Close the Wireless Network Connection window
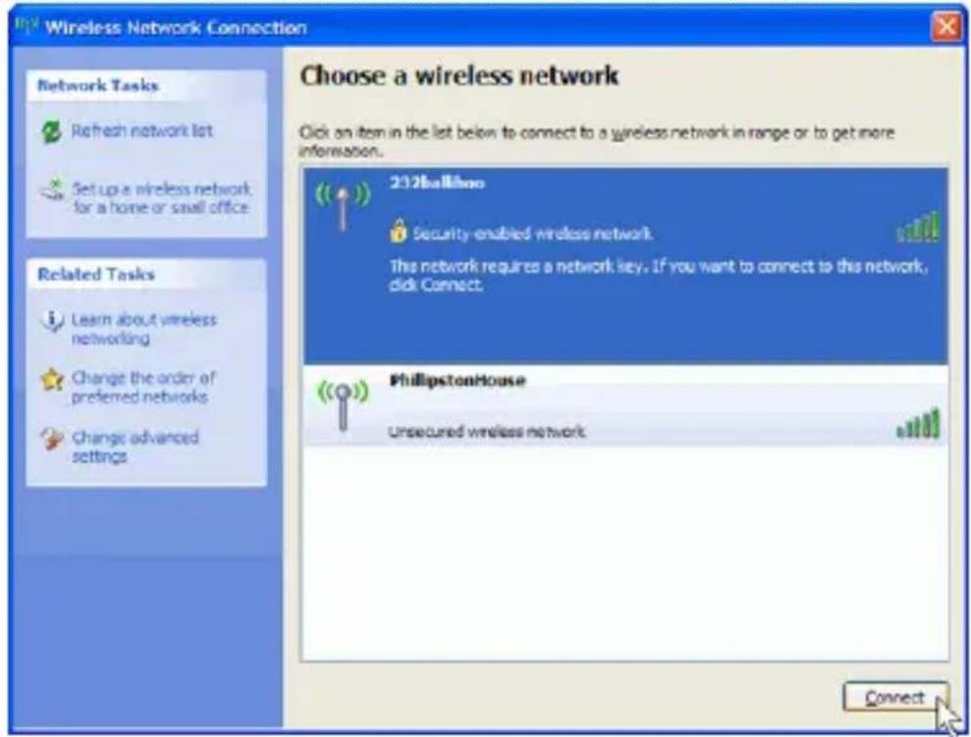971x737 pixels. (946, 27)
